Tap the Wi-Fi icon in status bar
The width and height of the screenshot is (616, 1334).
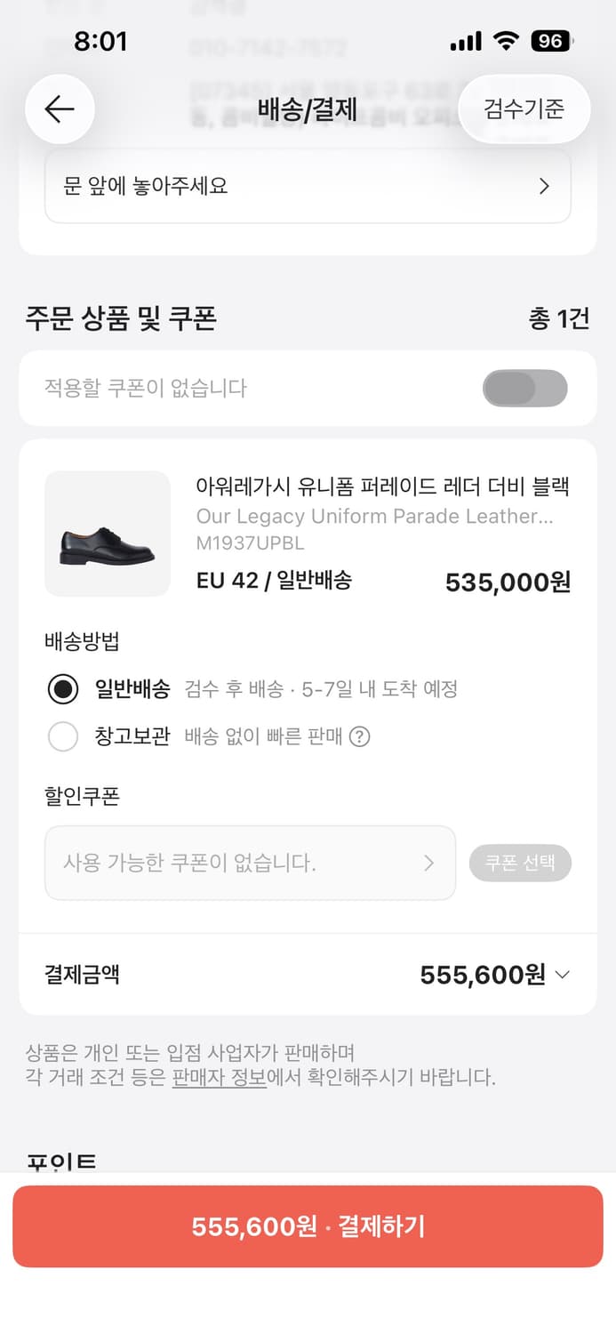pyautogui.click(x=507, y=41)
